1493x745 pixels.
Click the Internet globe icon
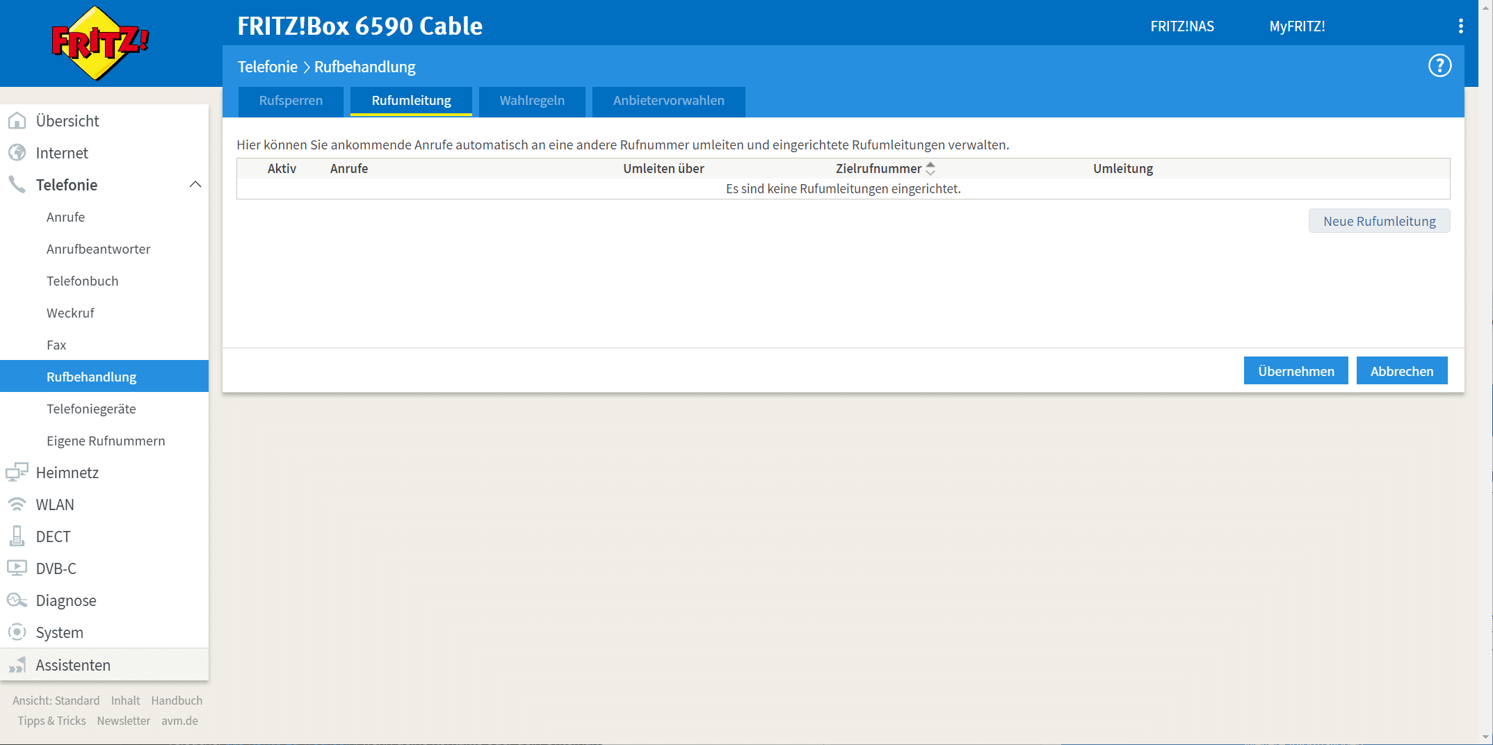[17, 153]
